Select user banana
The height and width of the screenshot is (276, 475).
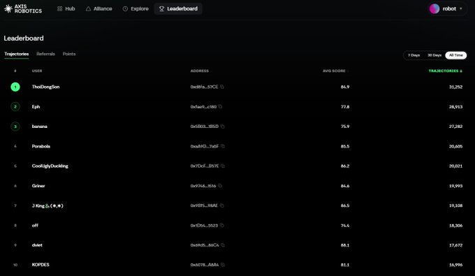click(x=39, y=126)
